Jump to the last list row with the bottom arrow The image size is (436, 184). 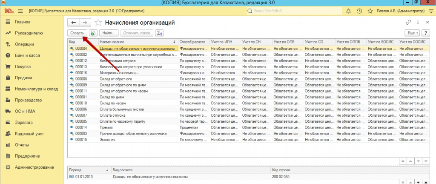click(x=426, y=161)
